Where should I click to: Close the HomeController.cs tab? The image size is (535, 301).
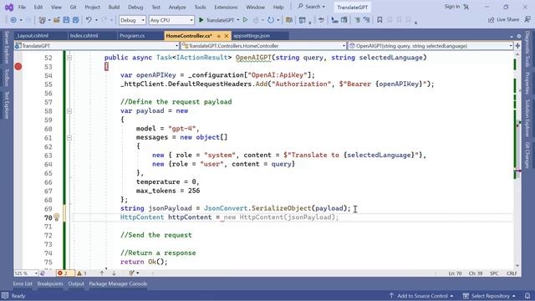pos(227,36)
